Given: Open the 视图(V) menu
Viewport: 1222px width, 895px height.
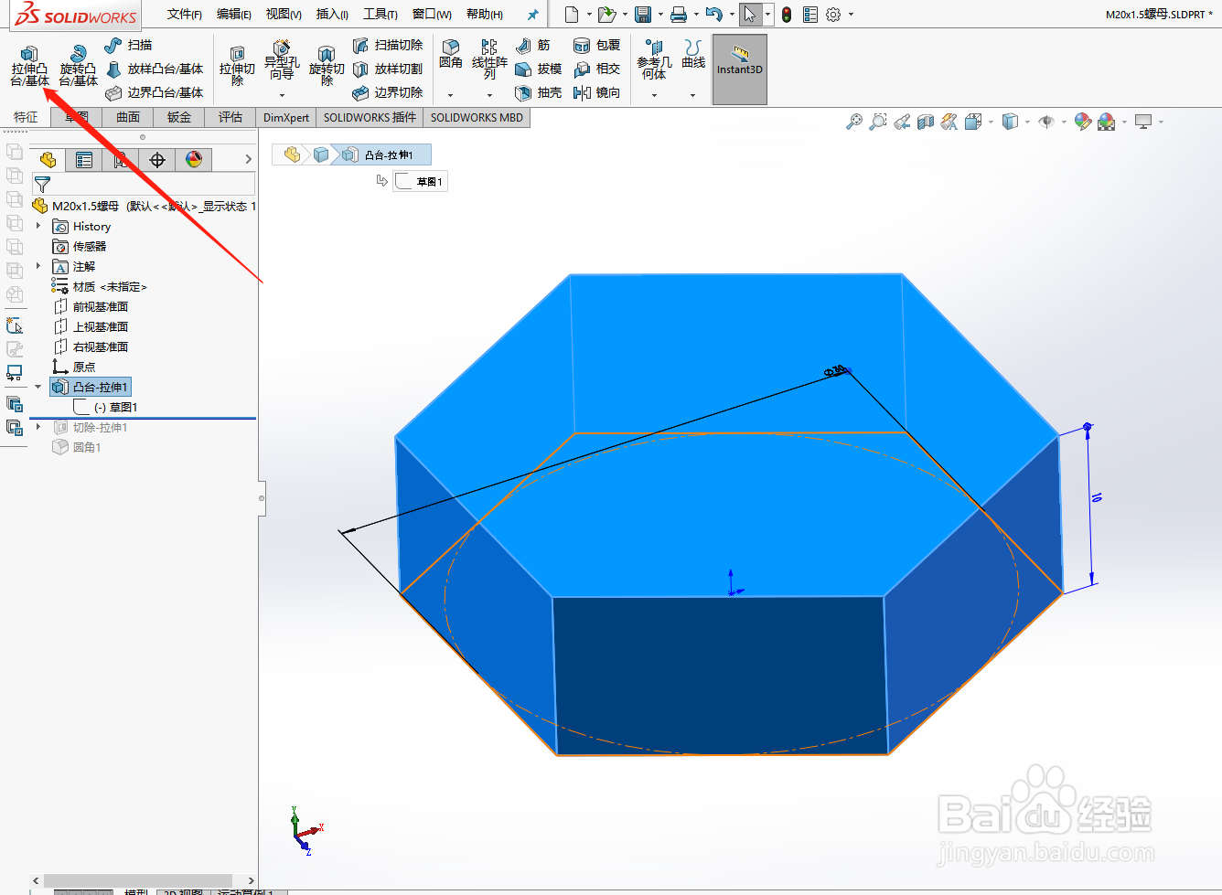Looking at the screenshot, I should (x=284, y=15).
